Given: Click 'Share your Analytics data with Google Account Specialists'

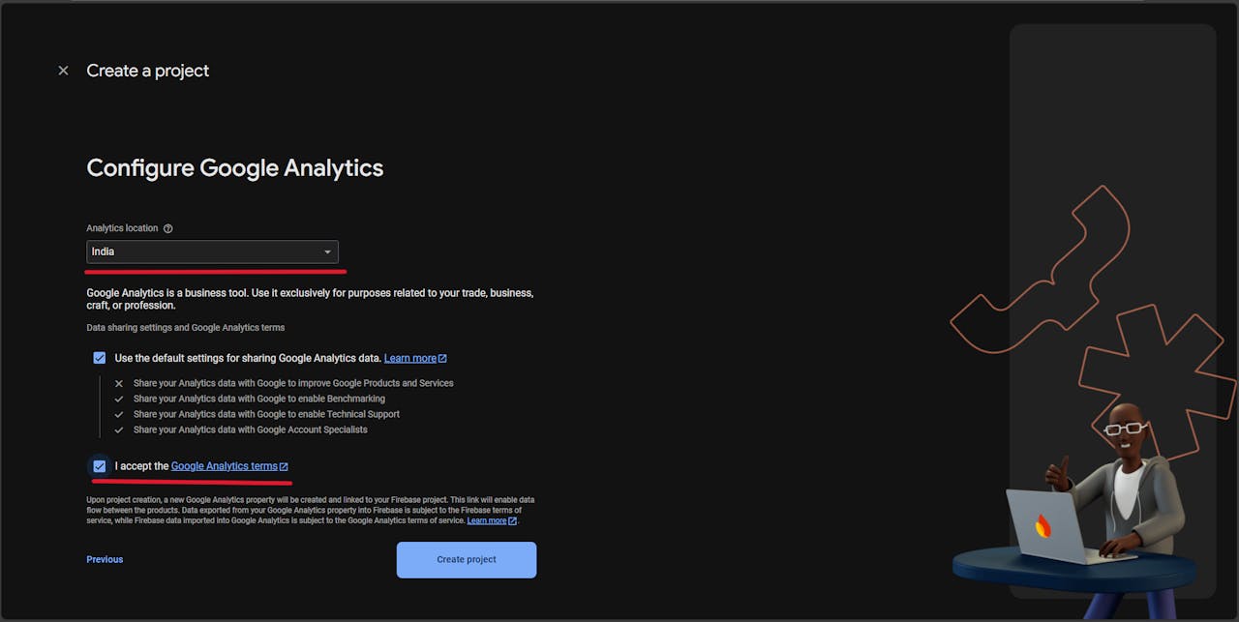Looking at the screenshot, I should (251, 429).
